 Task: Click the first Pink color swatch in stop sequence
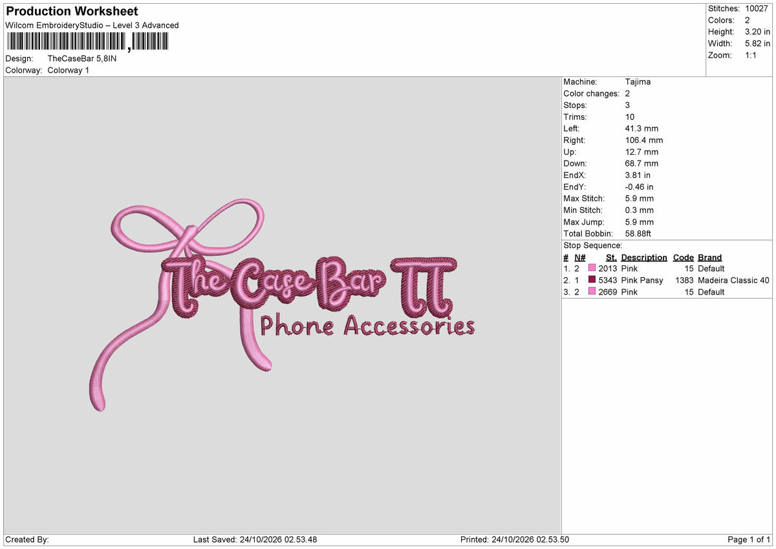(592, 269)
